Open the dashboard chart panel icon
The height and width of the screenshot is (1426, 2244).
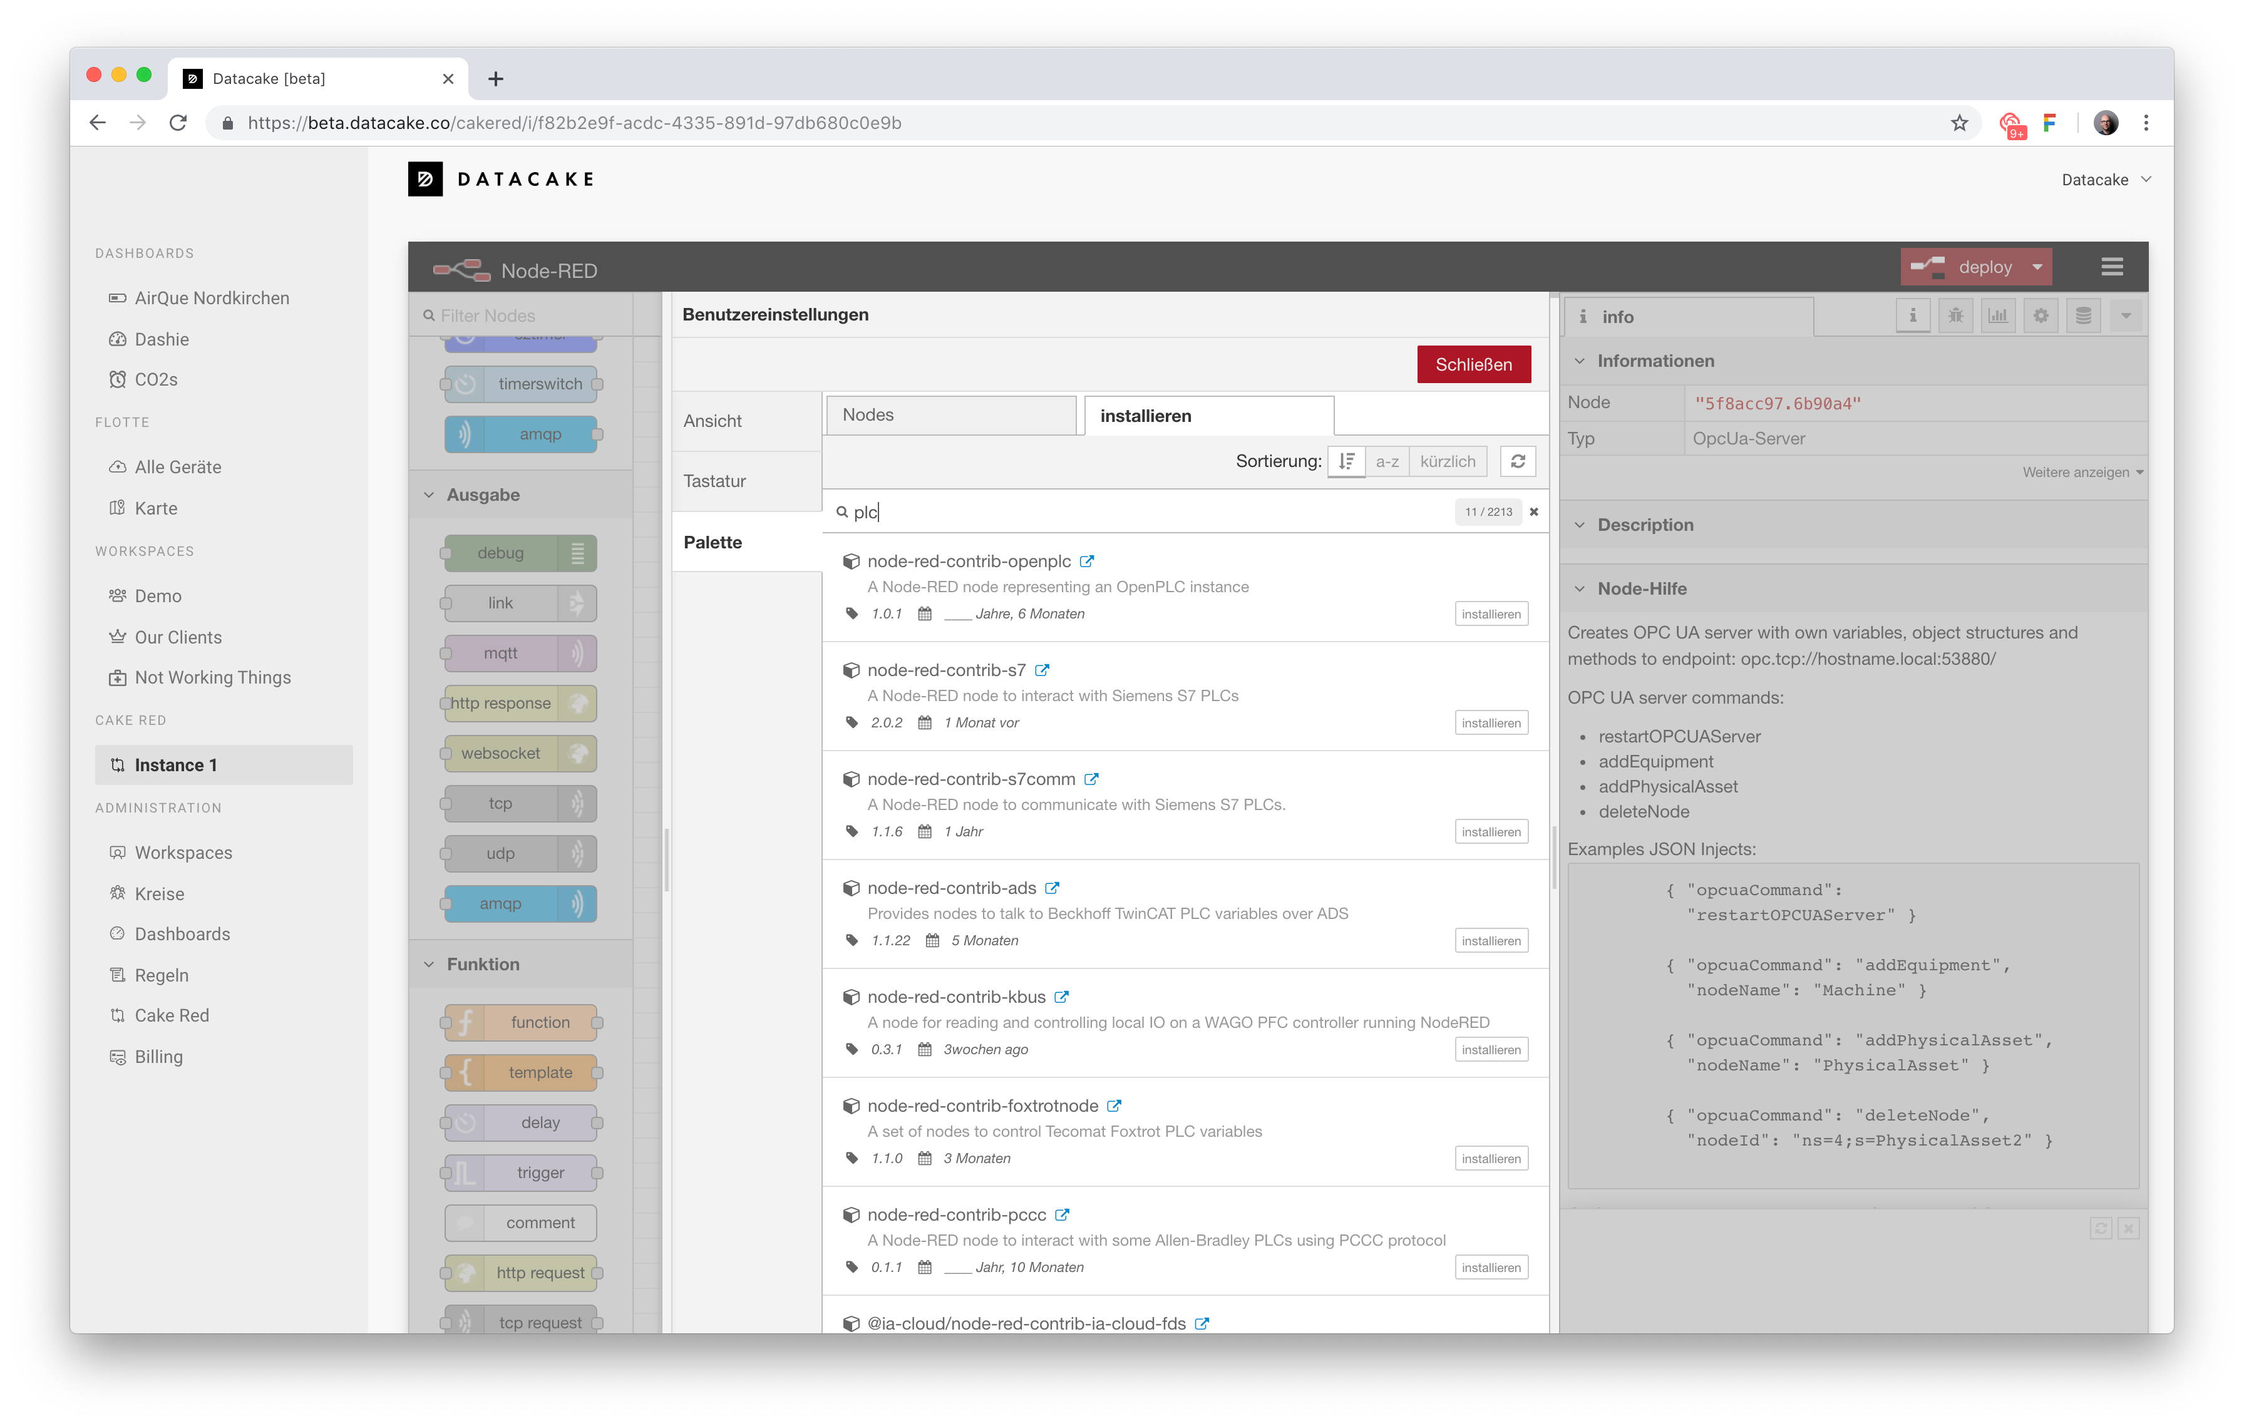coord(1998,315)
